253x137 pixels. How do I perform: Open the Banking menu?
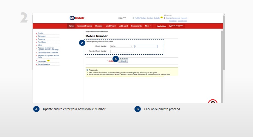pos(99,26)
